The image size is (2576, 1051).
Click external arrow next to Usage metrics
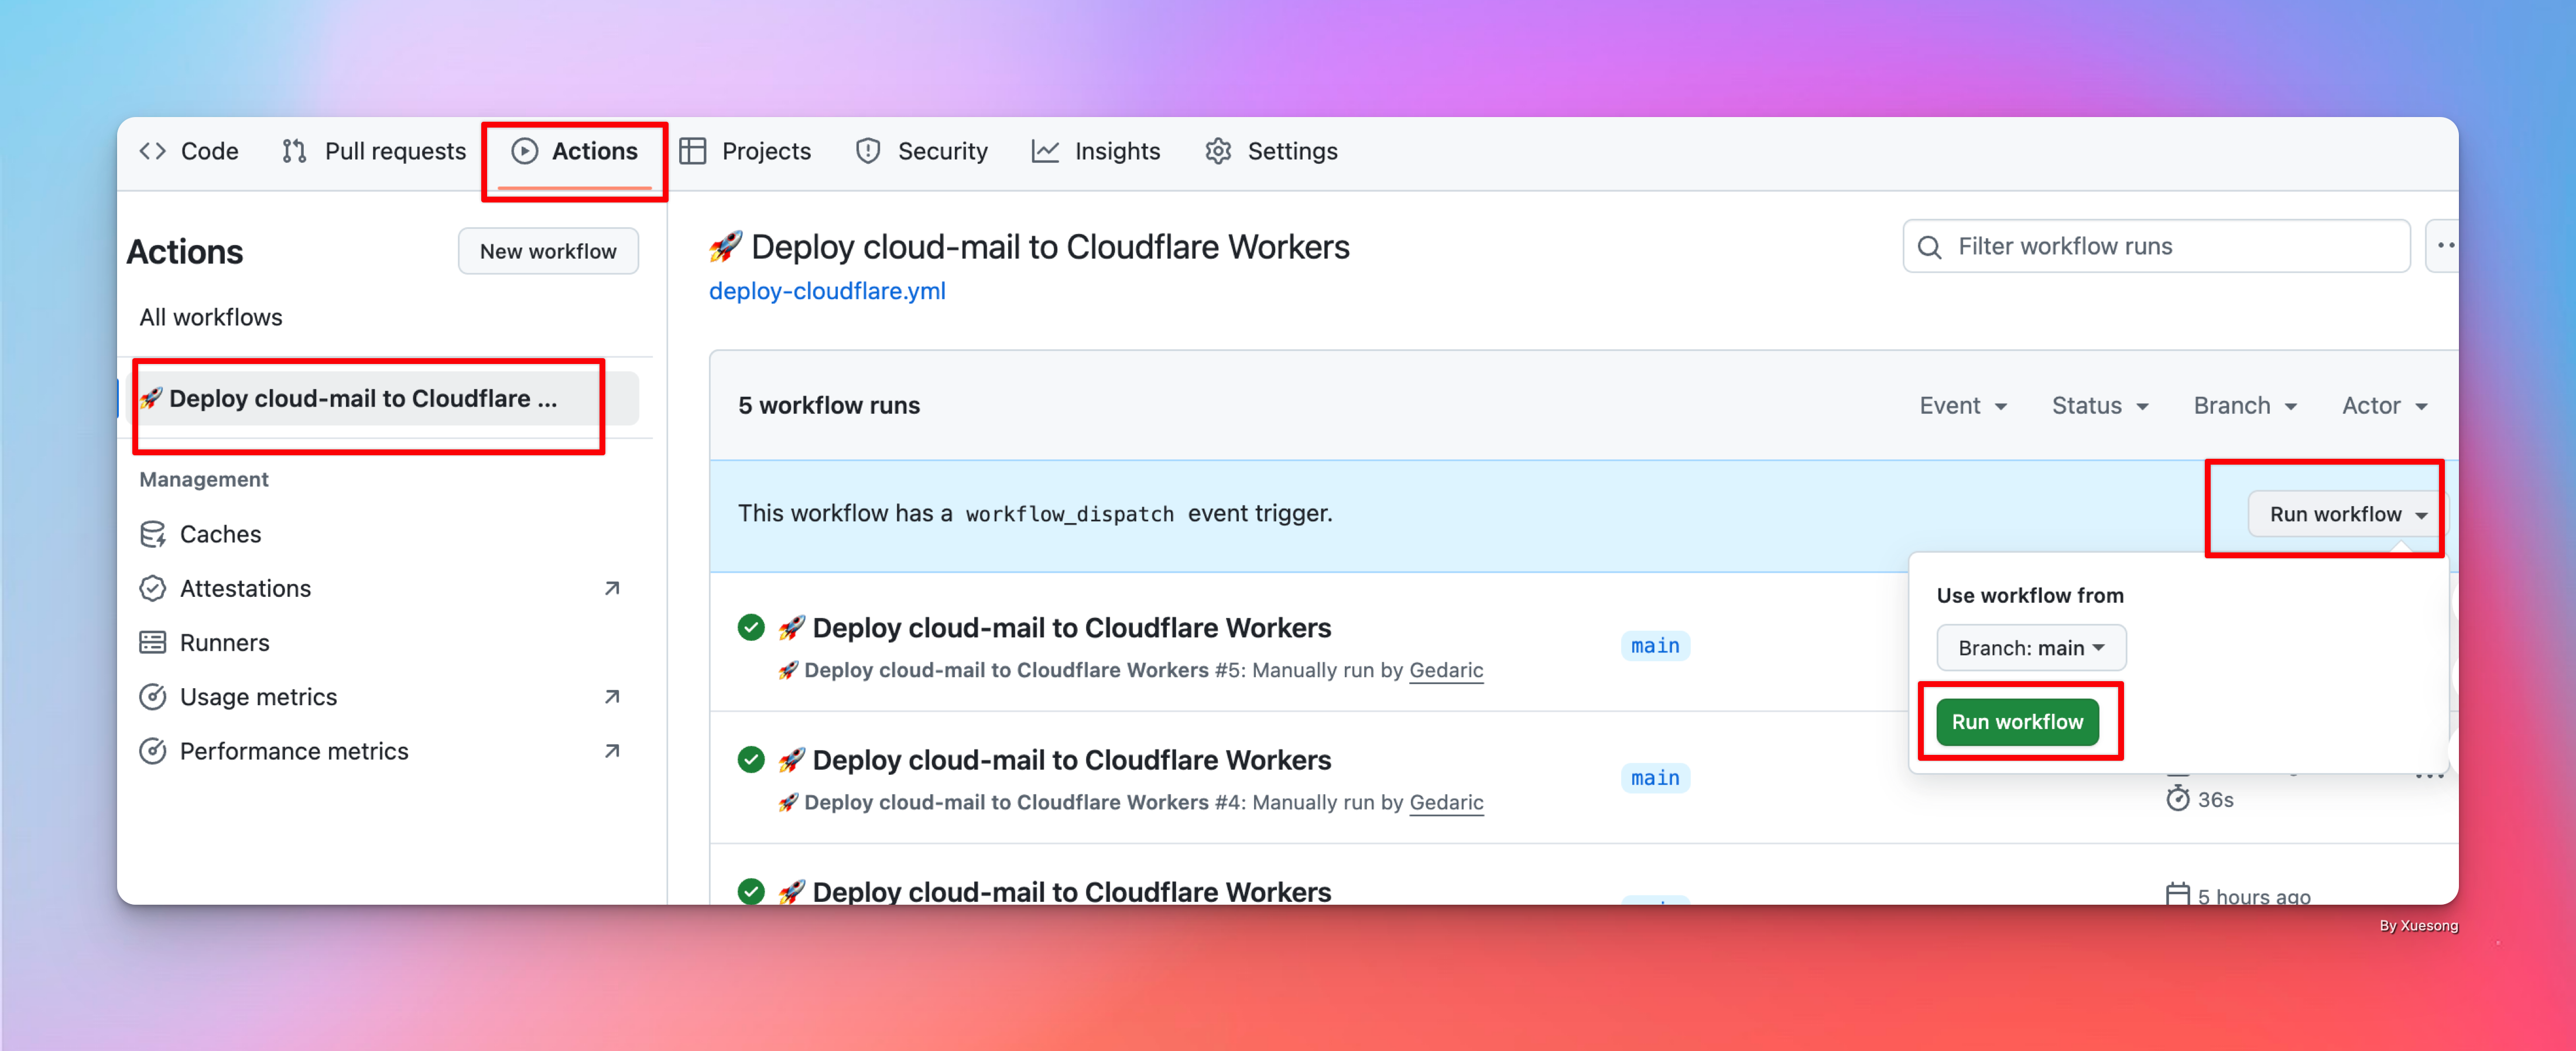[x=612, y=696]
